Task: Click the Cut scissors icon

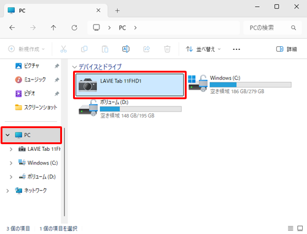Action: click(63, 49)
